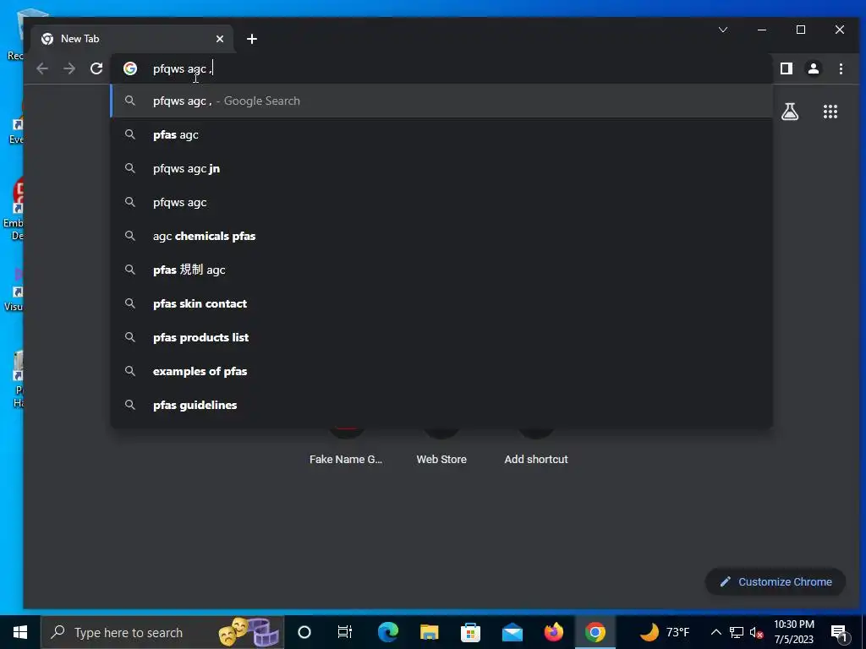The width and height of the screenshot is (866, 649).
Task: Open the tab search chevron
Action: click(x=723, y=30)
